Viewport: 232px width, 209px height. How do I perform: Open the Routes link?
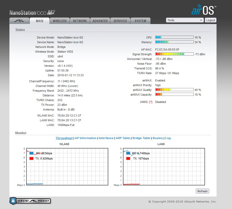click(158, 138)
